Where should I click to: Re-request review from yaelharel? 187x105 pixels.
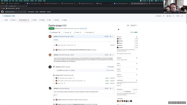point(135,48)
